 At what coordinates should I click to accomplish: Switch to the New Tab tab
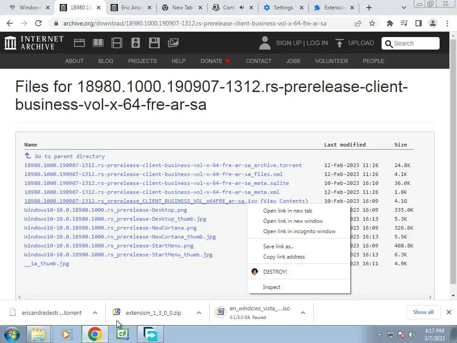coord(182,8)
